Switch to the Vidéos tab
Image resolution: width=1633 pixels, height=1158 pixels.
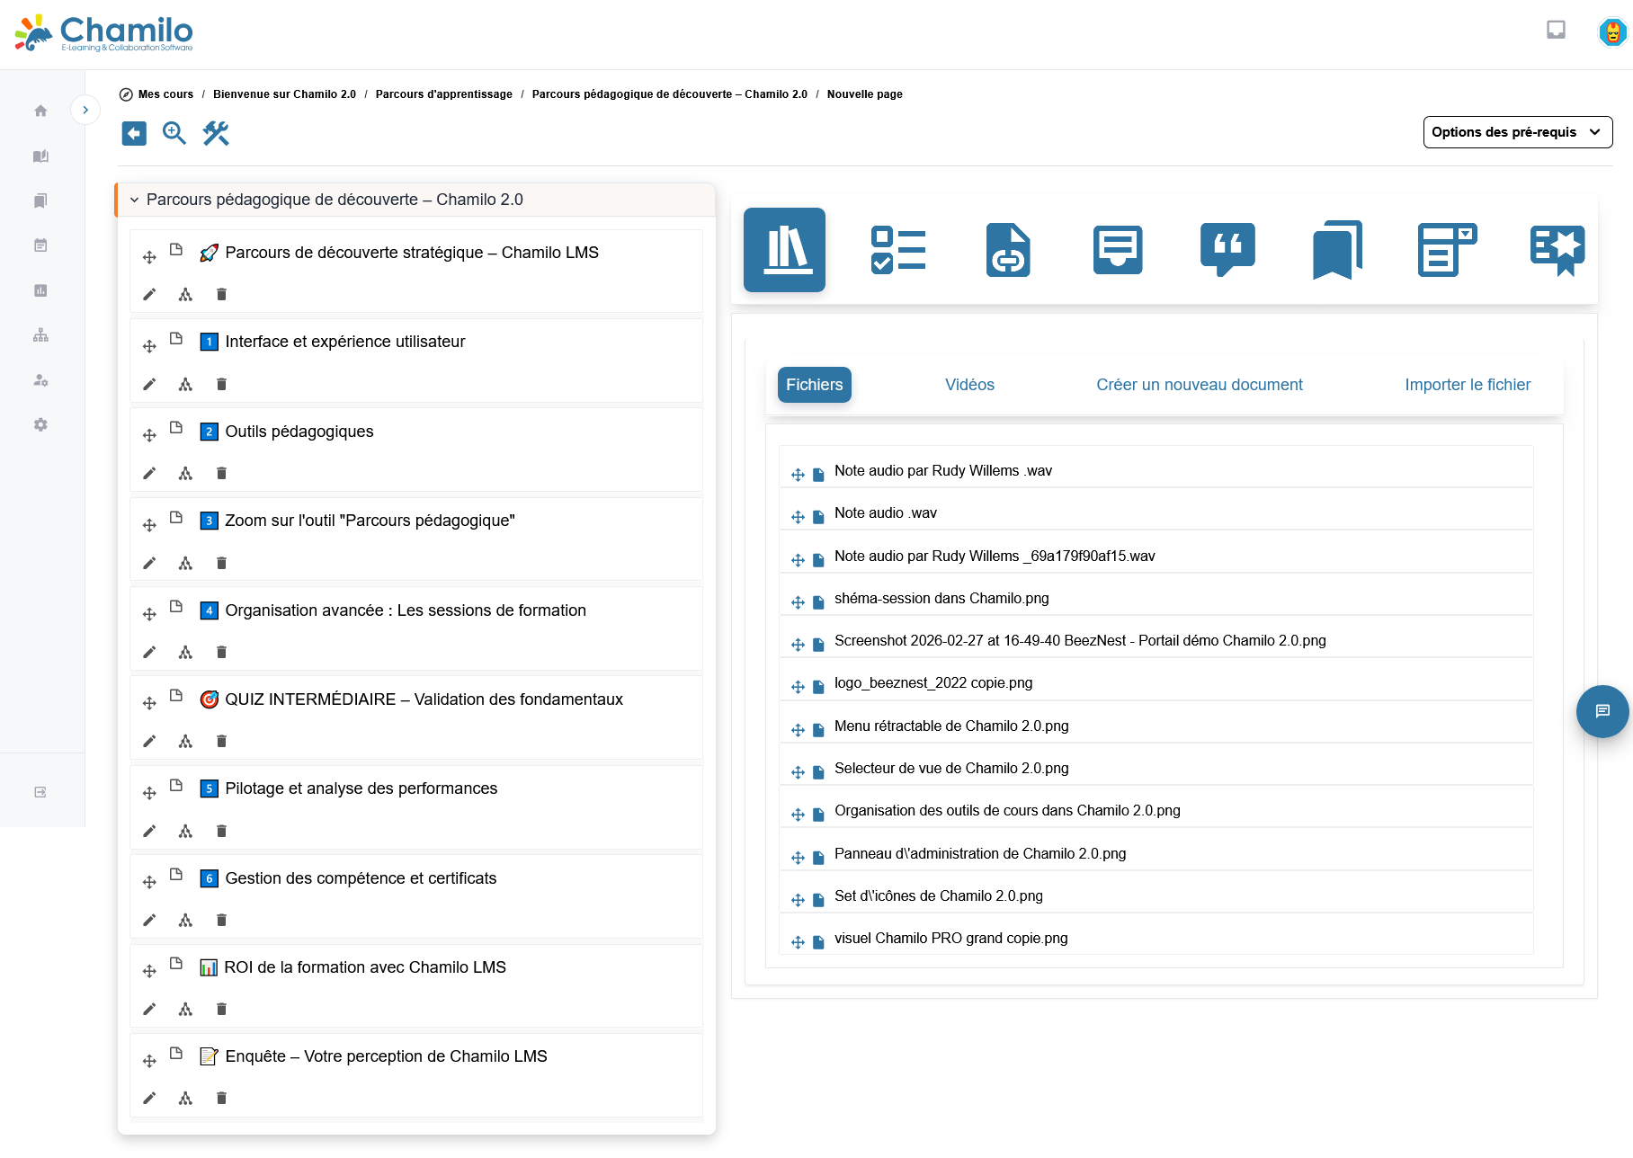[969, 385]
